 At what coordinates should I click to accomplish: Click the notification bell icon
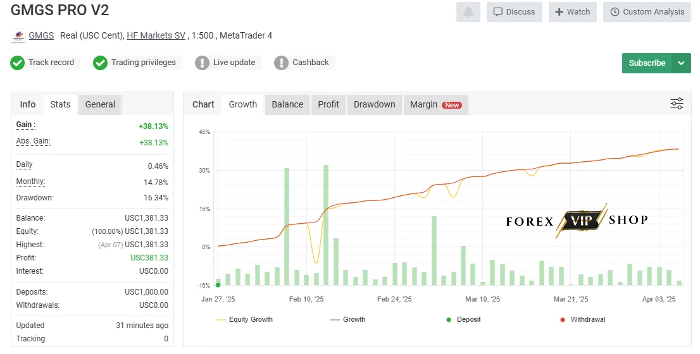[468, 12]
